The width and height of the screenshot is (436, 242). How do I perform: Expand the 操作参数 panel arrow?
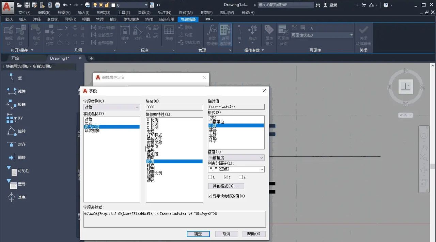point(263,50)
